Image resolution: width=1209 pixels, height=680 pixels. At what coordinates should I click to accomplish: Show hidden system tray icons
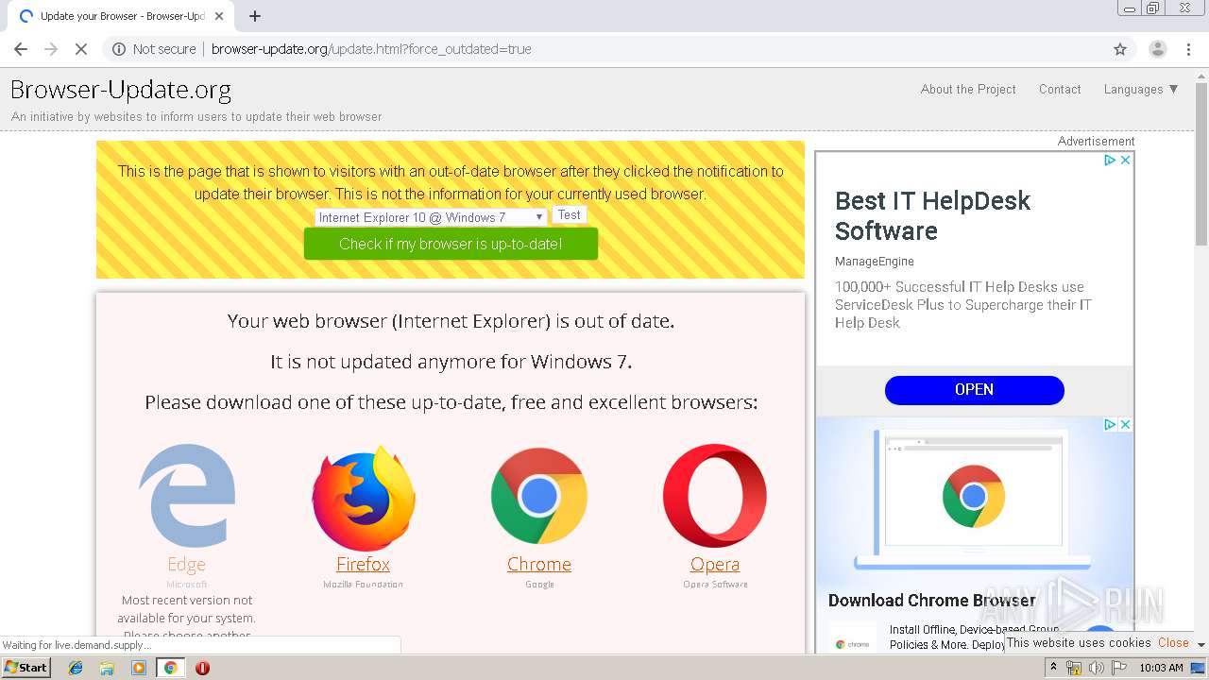click(x=1053, y=668)
